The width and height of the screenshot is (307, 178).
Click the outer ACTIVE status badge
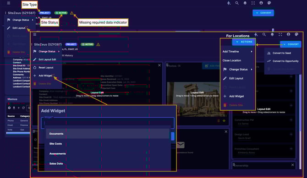61,13
